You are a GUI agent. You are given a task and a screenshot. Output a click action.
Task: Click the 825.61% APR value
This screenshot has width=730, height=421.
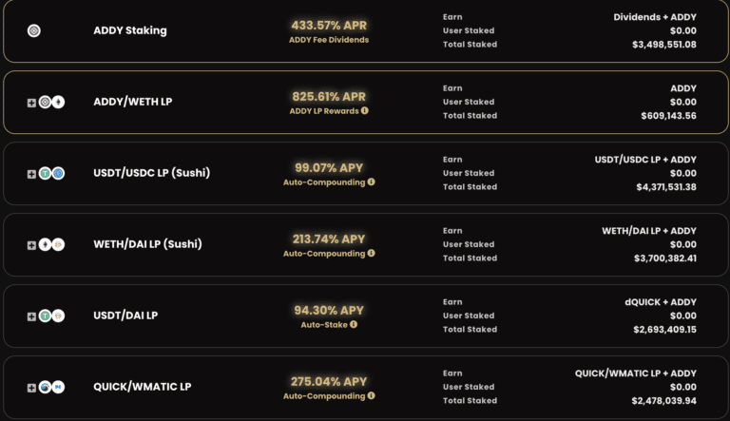coord(329,96)
